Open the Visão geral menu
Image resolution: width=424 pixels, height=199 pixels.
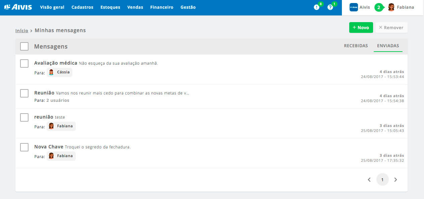tap(52, 7)
